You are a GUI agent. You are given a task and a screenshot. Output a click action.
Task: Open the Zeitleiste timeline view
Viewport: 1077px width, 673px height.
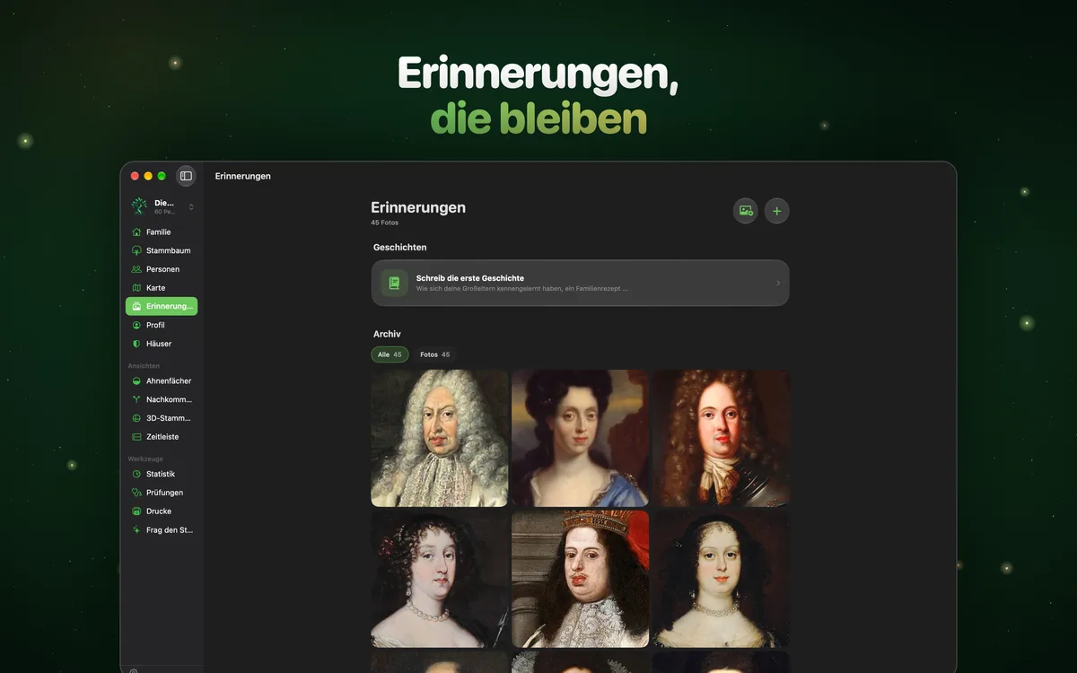162,437
